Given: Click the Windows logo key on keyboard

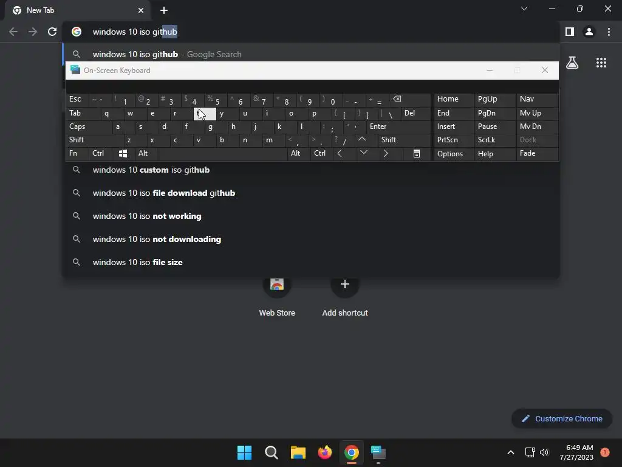Looking at the screenshot, I should click(123, 153).
